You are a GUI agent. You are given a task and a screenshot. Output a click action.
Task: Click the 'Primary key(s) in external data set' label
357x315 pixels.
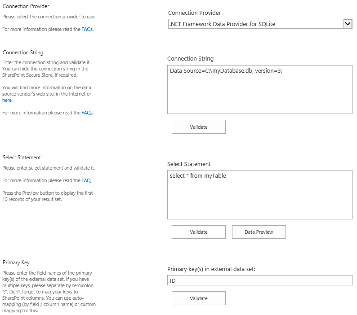coord(211,269)
